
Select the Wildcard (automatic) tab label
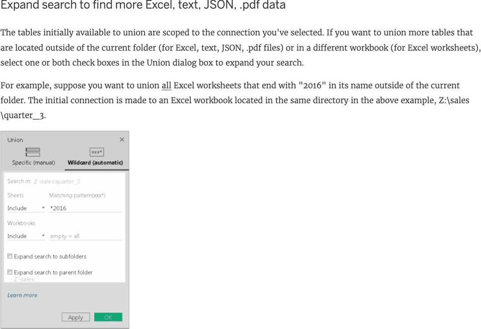95,163
